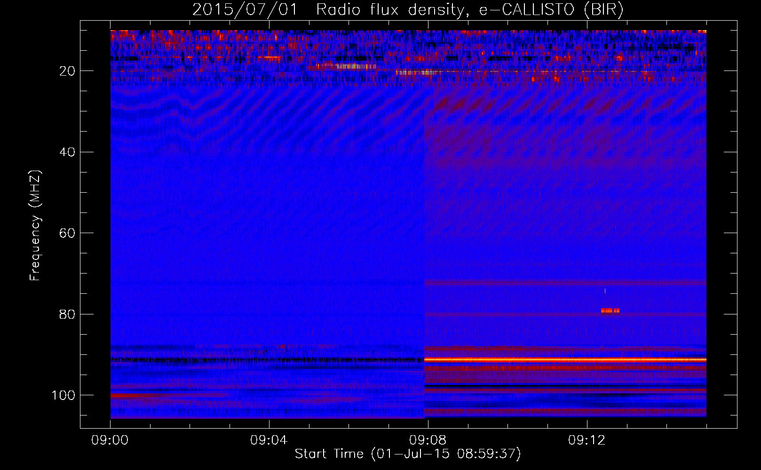
Task: Click the '09:00' time tick label
Action: pos(110,440)
